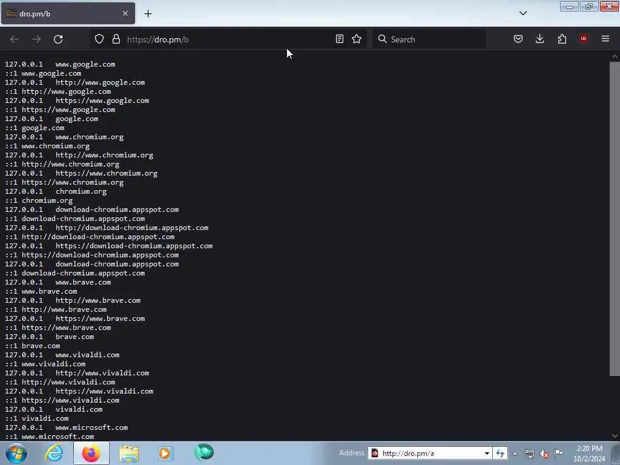Click the line '127.0.0.1 chromium.org'
The height and width of the screenshot is (465, 620).
pyautogui.click(x=56, y=191)
